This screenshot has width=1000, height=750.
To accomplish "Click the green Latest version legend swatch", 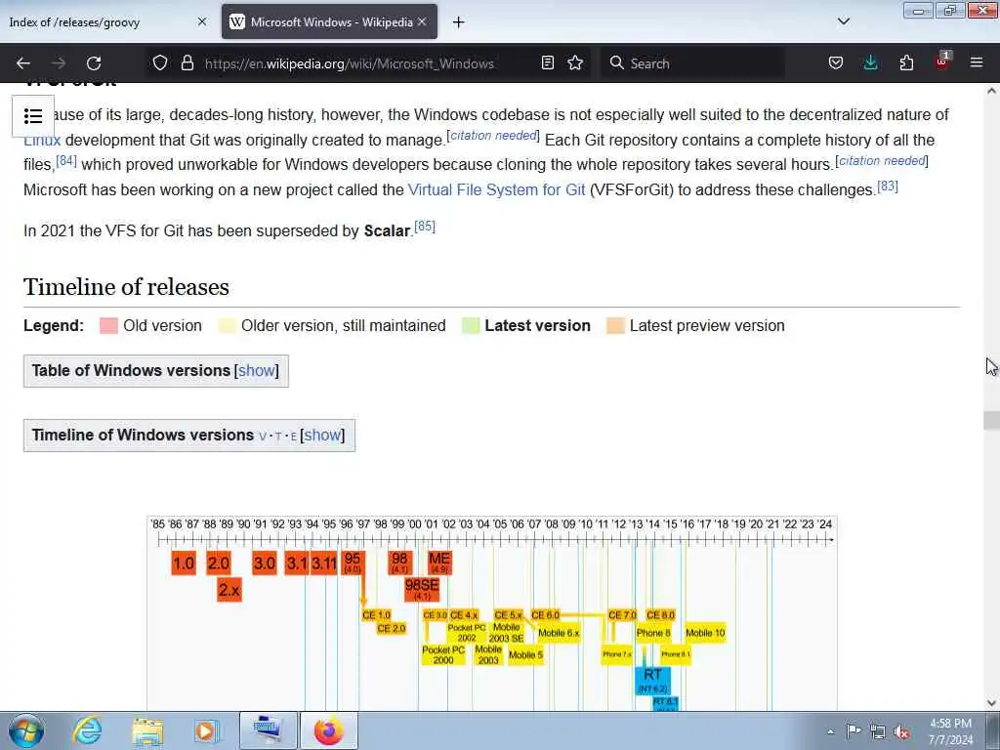I will click(471, 326).
